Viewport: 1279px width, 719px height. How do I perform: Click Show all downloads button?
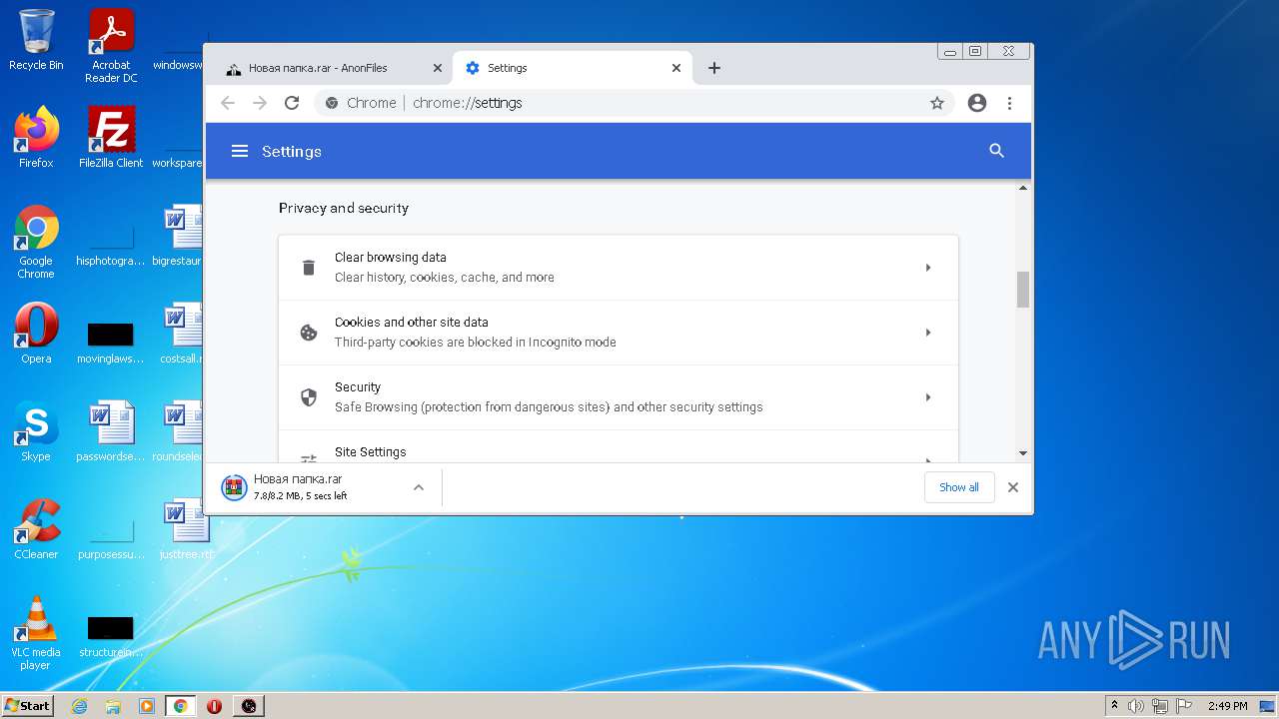[x=959, y=487]
